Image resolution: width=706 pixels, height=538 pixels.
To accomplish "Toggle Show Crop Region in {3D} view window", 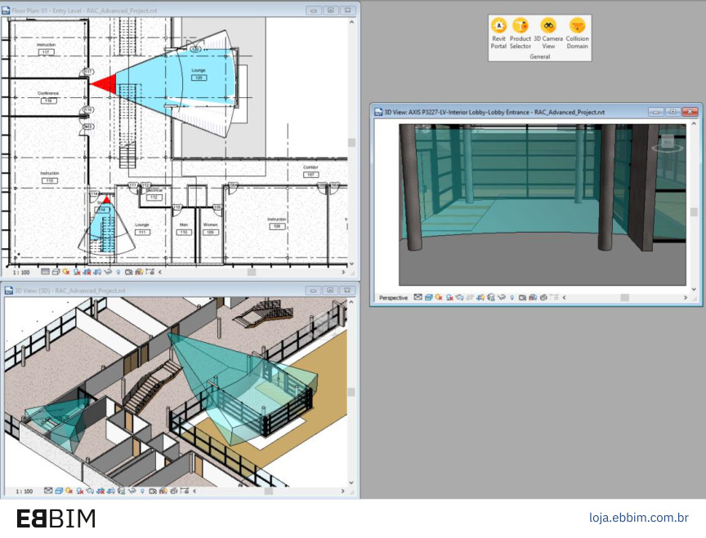I will pyautogui.click(x=111, y=491).
